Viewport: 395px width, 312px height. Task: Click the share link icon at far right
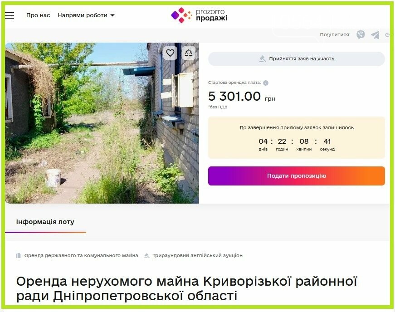point(388,35)
